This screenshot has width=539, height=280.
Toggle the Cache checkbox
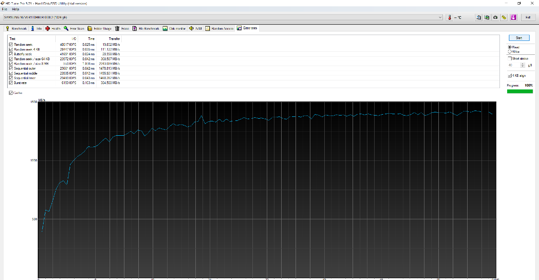[11, 93]
